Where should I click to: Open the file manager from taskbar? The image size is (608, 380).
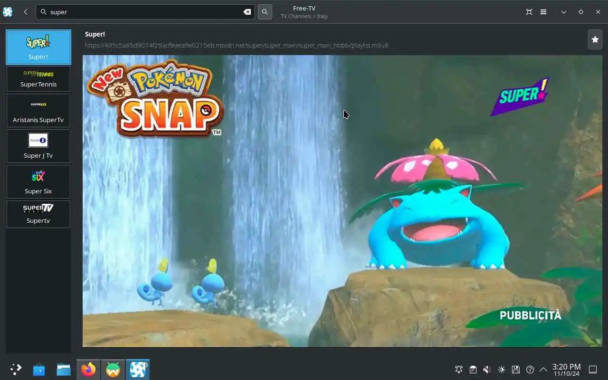[64, 369]
